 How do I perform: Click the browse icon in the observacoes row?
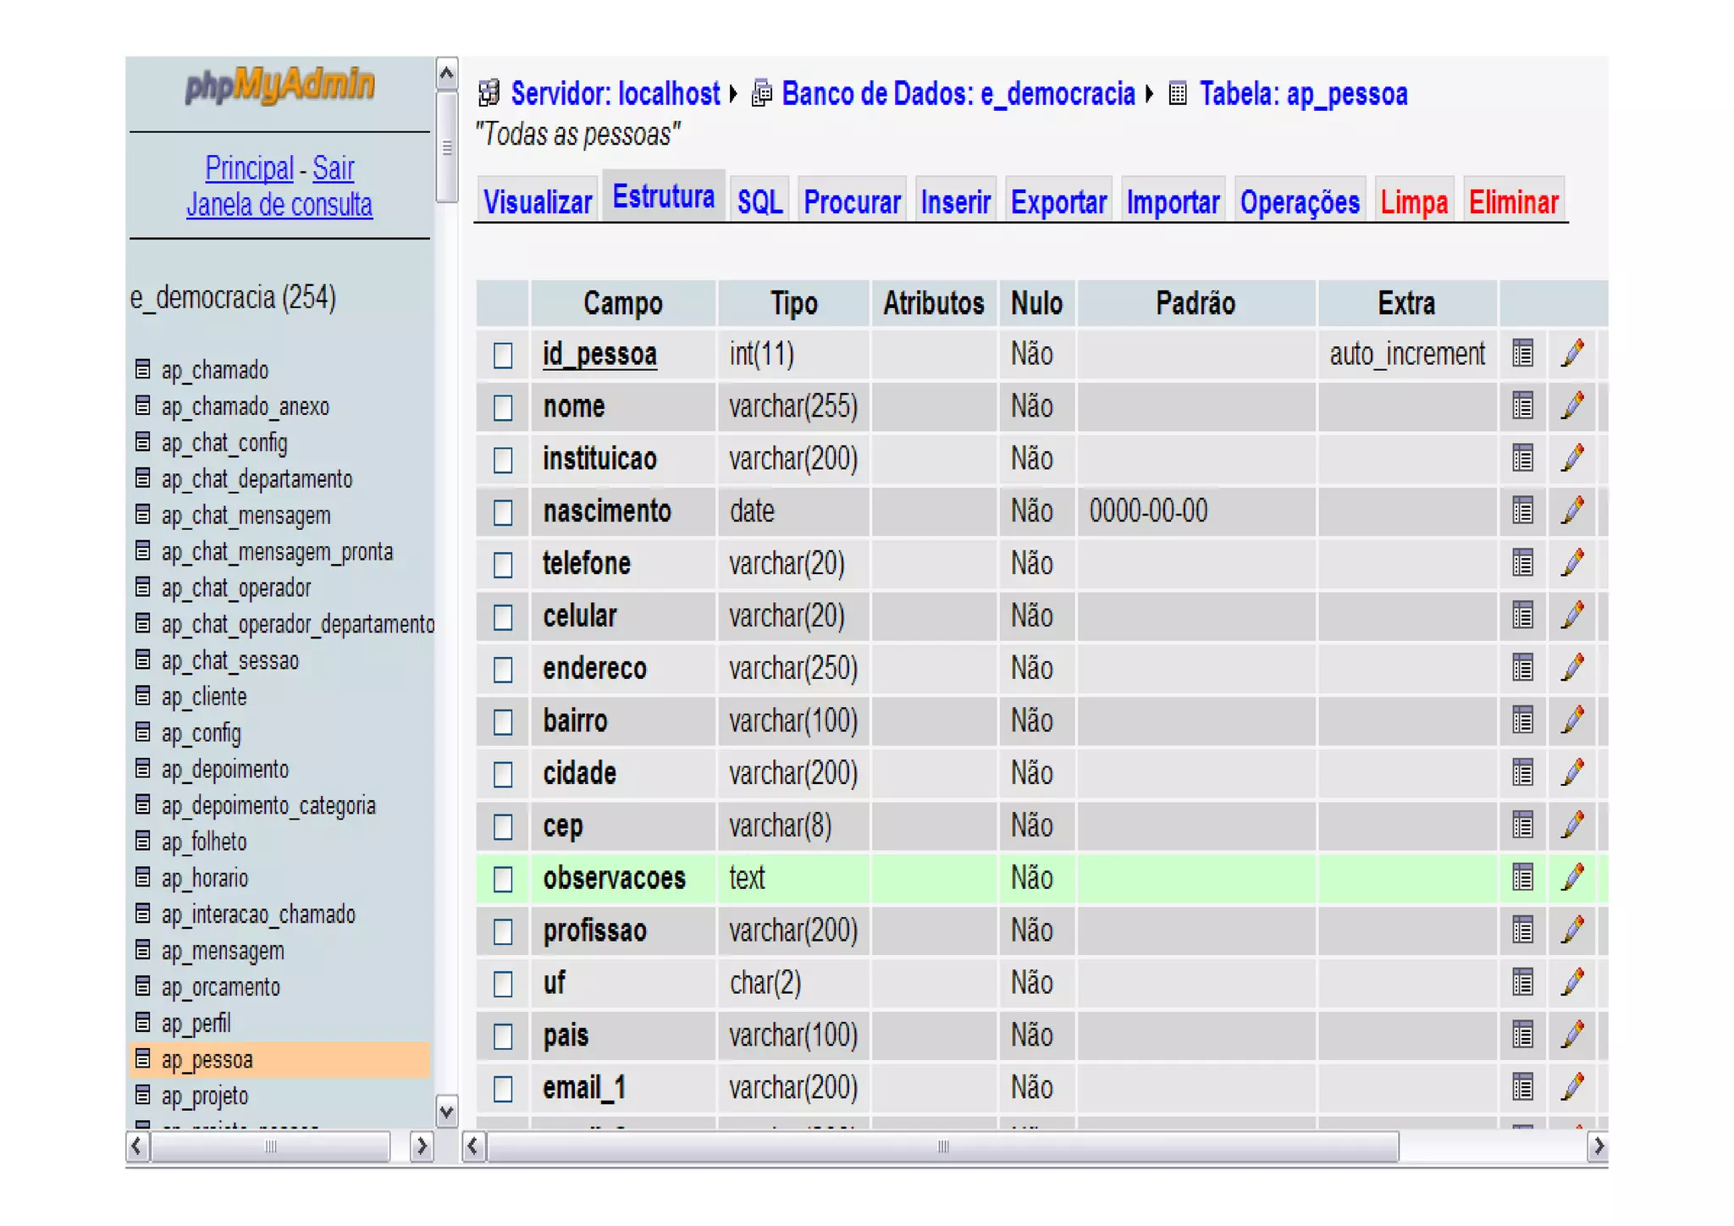(1522, 878)
